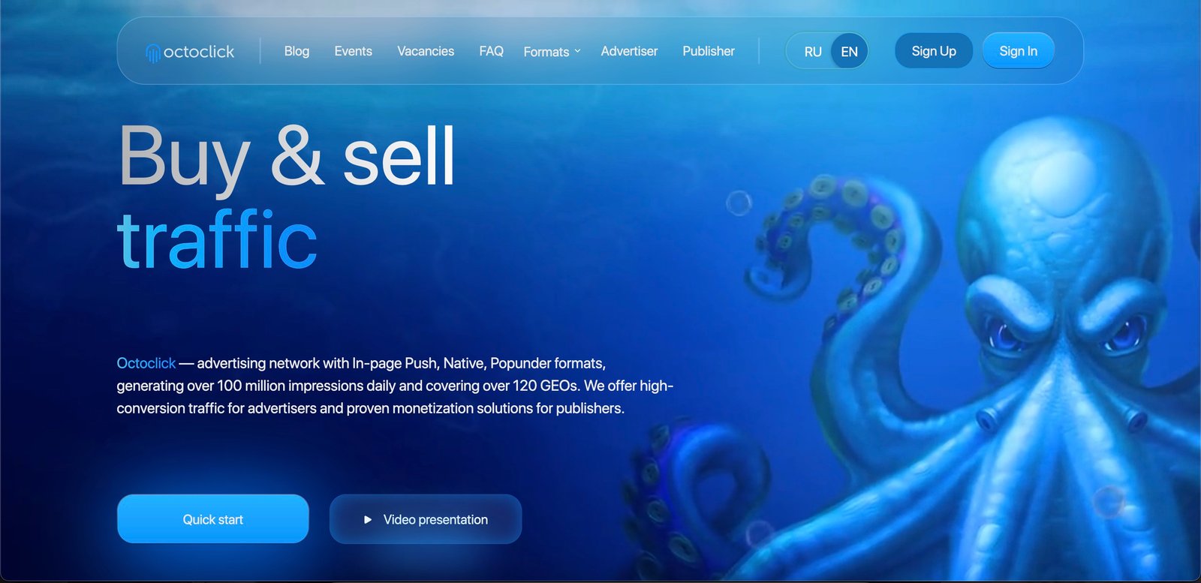The width and height of the screenshot is (1201, 583).
Task: Open the Blog page
Action: 296,51
